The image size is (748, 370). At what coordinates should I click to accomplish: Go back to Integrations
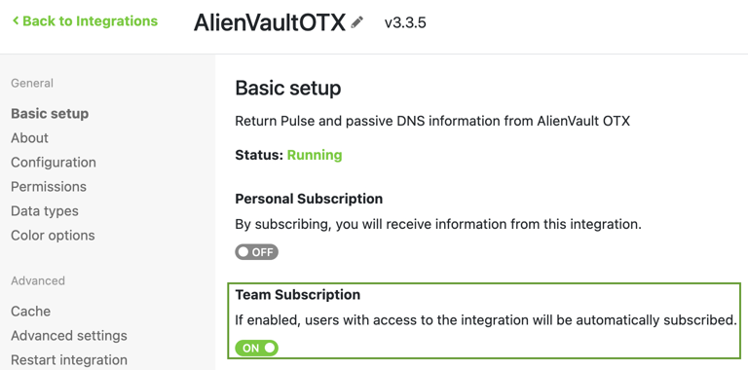point(85,21)
